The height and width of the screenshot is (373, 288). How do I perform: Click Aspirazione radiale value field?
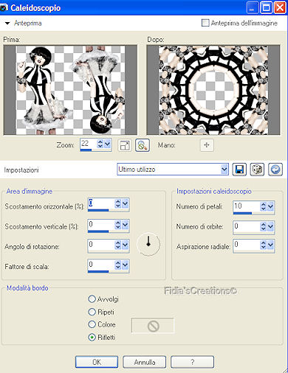click(x=247, y=245)
